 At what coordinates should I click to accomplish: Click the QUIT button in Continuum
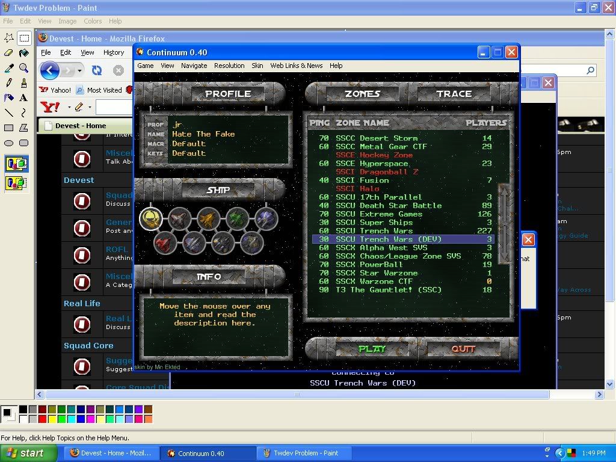coord(463,349)
